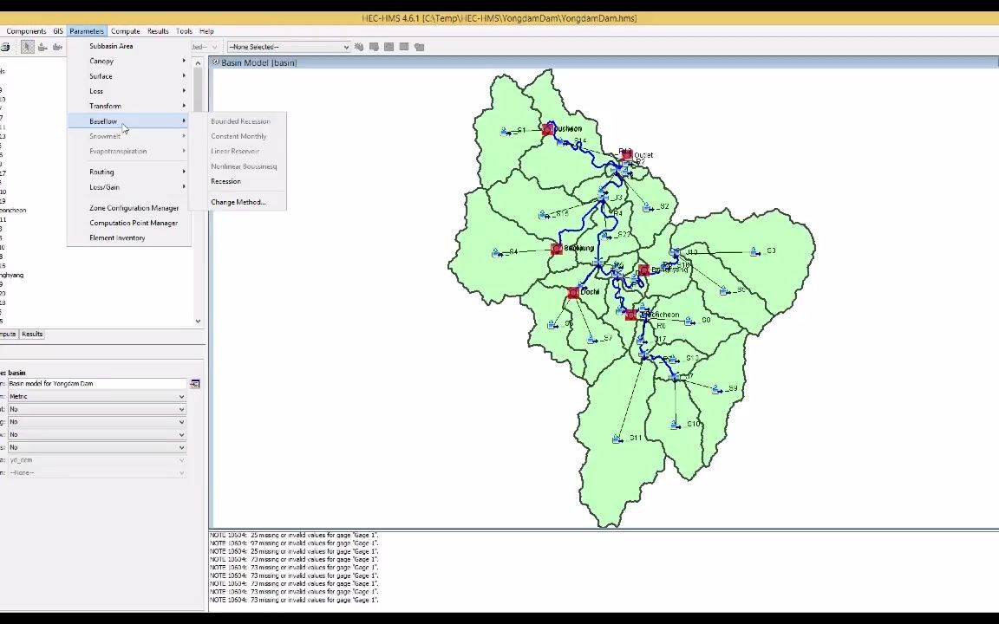999x624 pixels.
Task: Click the Bochi red element icon on the basin map
Action: coord(573,293)
